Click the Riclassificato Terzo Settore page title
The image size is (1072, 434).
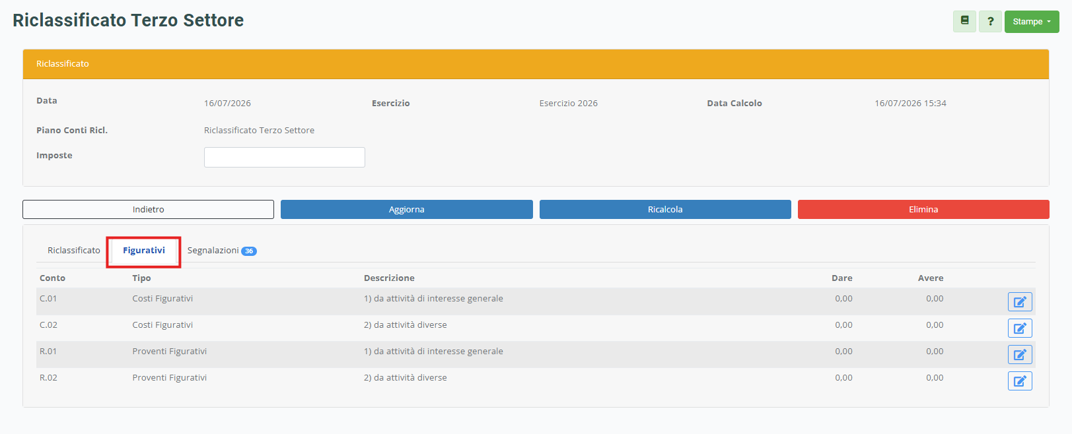[x=128, y=20]
